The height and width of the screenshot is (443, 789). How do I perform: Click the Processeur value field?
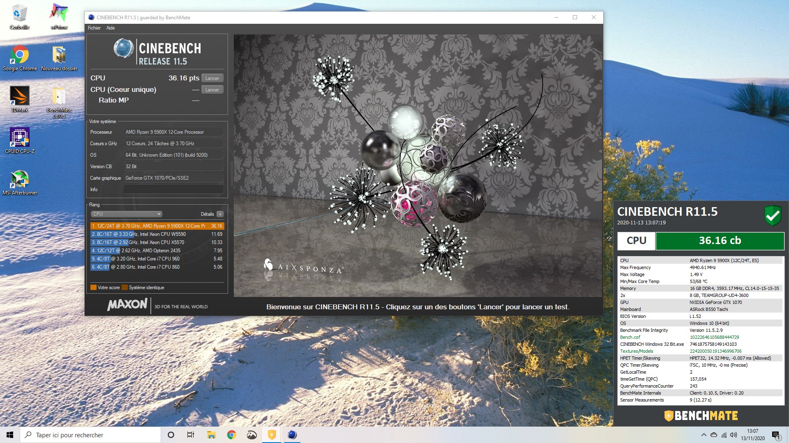tap(173, 132)
